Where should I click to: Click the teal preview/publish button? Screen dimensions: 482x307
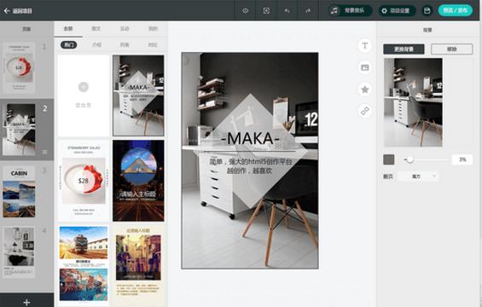(456, 10)
